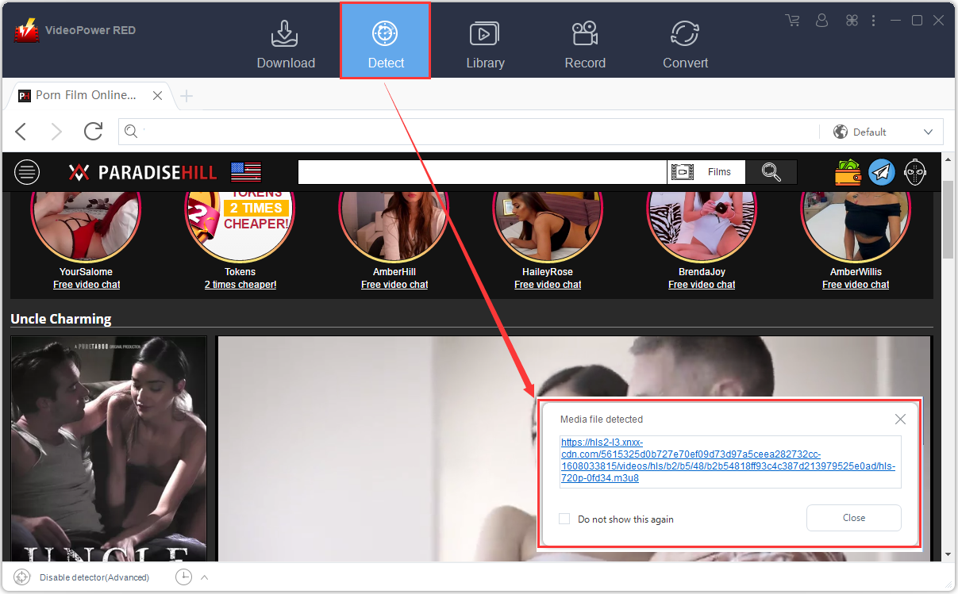The width and height of the screenshot is (958, 594).
Task: Click the detector target icon in status bar
Action: (22, 577)
